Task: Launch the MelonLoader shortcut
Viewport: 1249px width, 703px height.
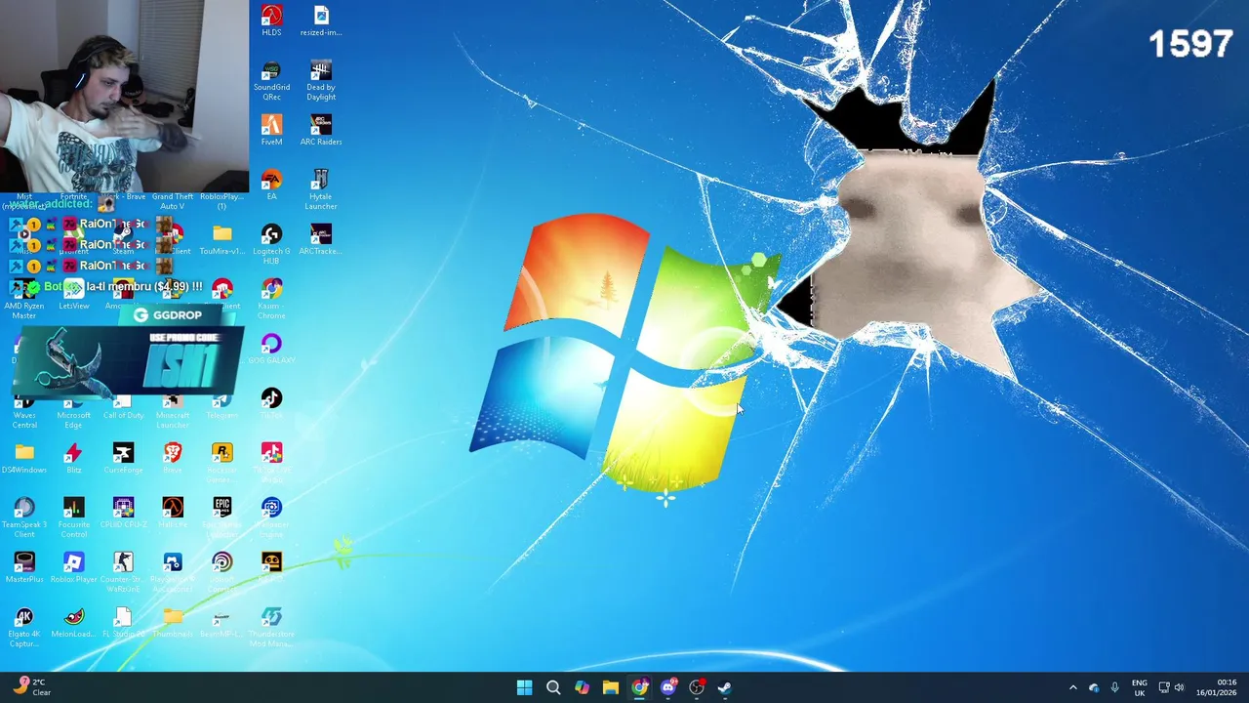Action: tap(74, 622)
